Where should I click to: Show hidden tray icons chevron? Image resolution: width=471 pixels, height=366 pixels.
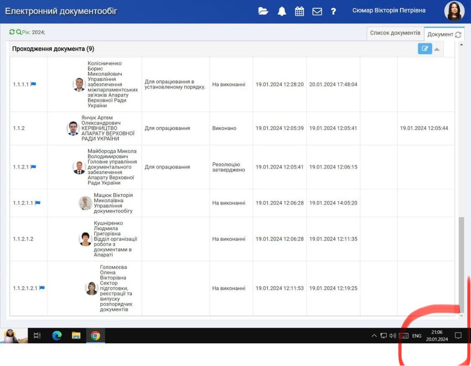coord(374,336)
